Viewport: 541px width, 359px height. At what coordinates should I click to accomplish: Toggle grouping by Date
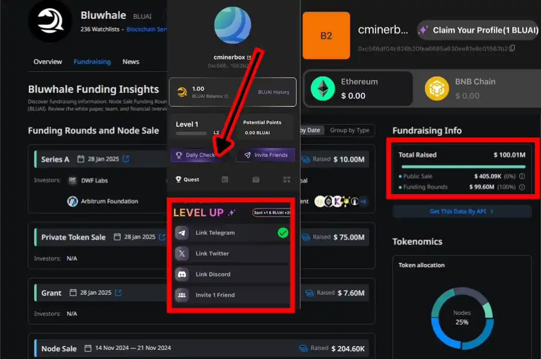coord(312,130)
